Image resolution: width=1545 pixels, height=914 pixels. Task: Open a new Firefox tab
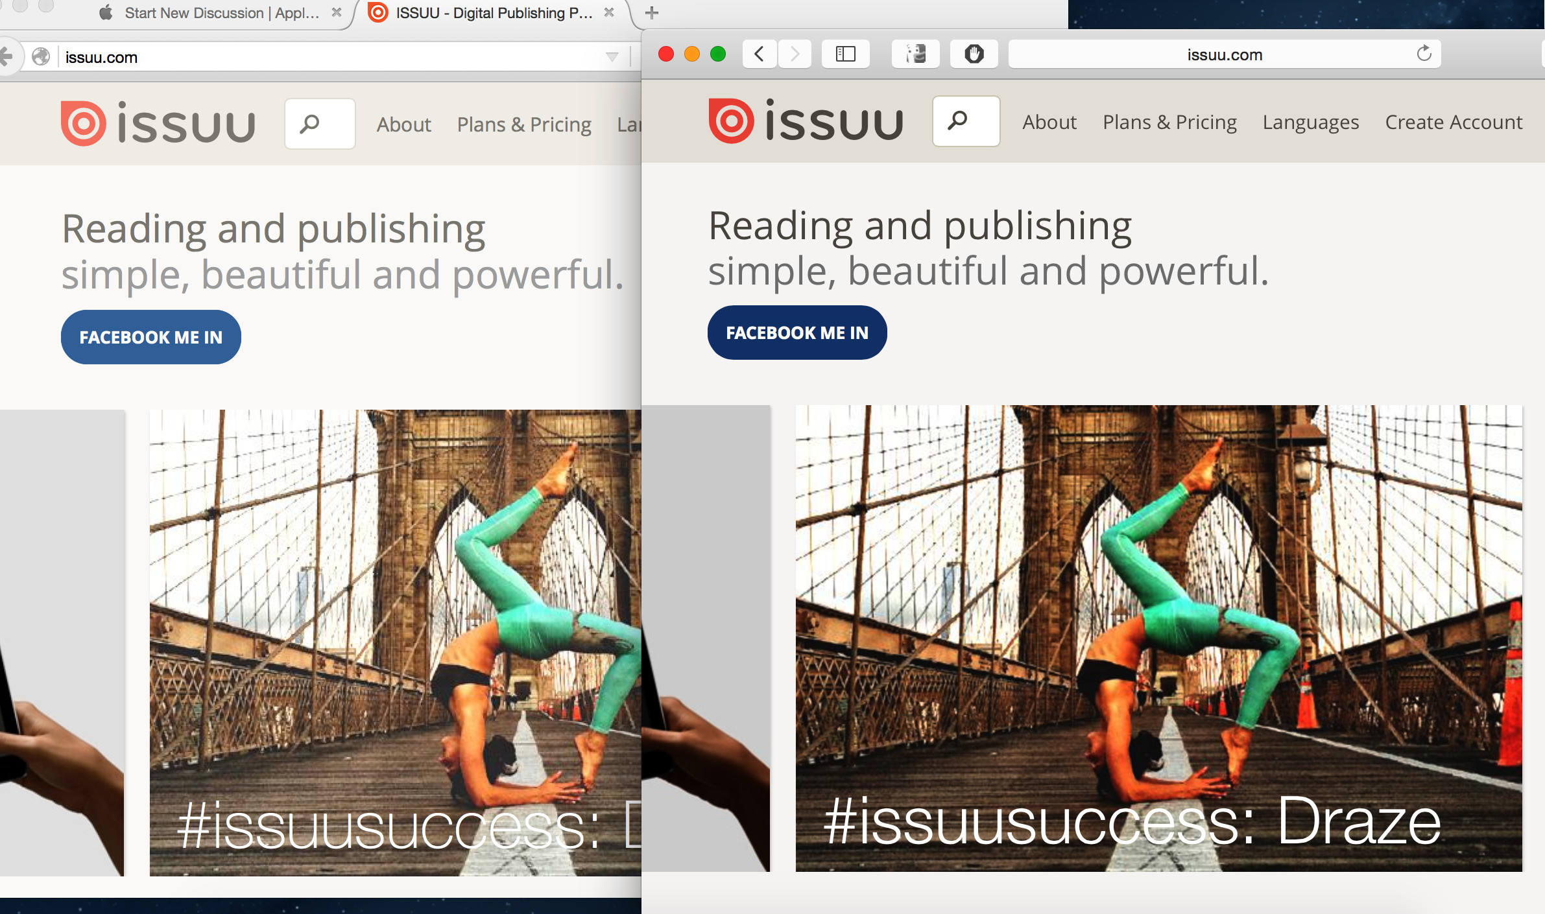pos(652,13)
